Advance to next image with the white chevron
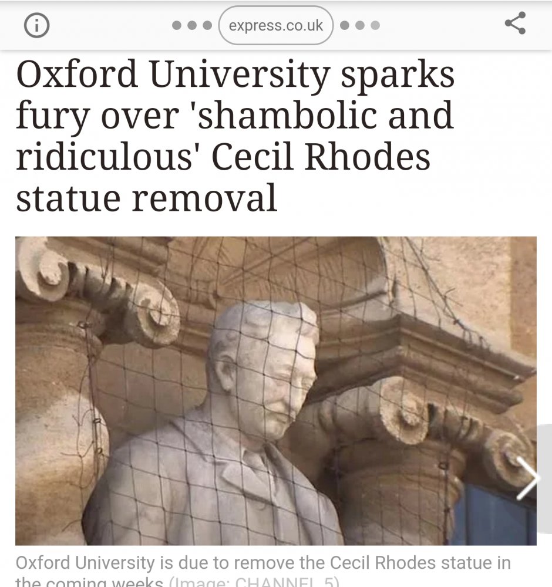This screenshot has width=552, height=587. [x=528, y=478]
